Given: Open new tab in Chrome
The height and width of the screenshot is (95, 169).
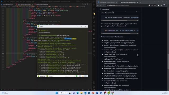Looking at the screenshot, I should pyautogui.click(x=141, y=2).
